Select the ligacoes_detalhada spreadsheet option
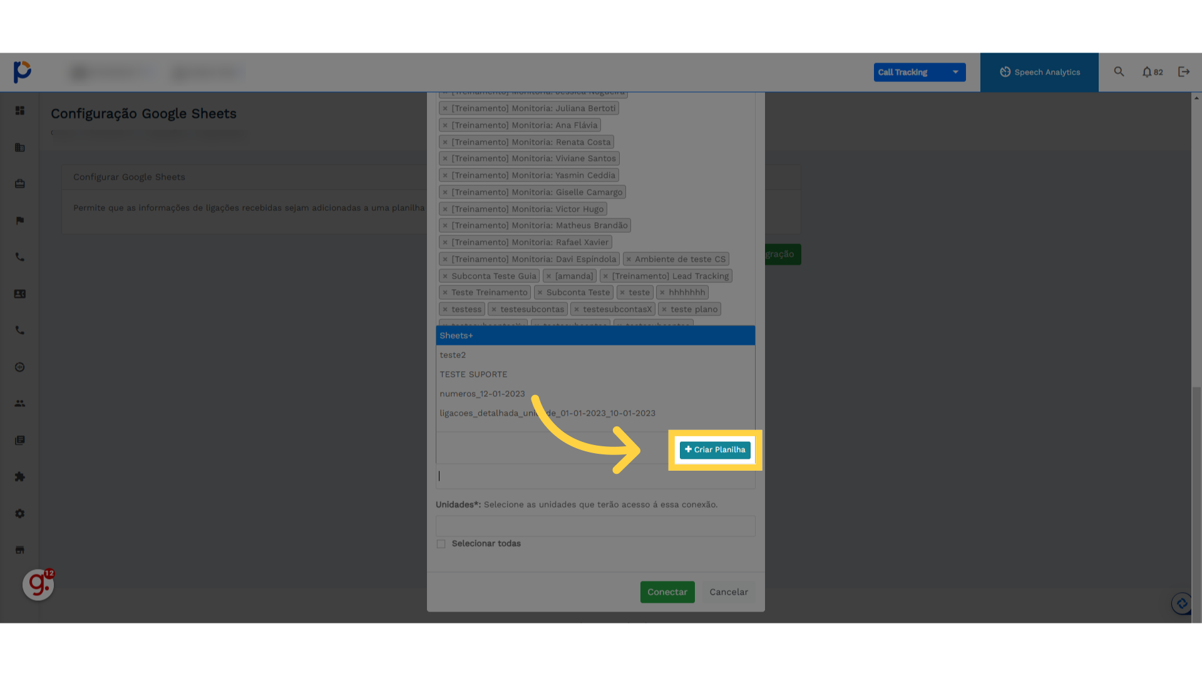 click(x=595, y=413)
